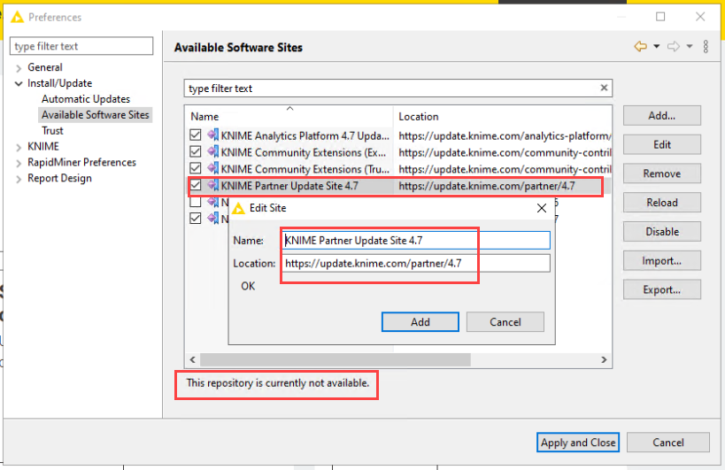Click the Remove button

[x=661, y=173]
